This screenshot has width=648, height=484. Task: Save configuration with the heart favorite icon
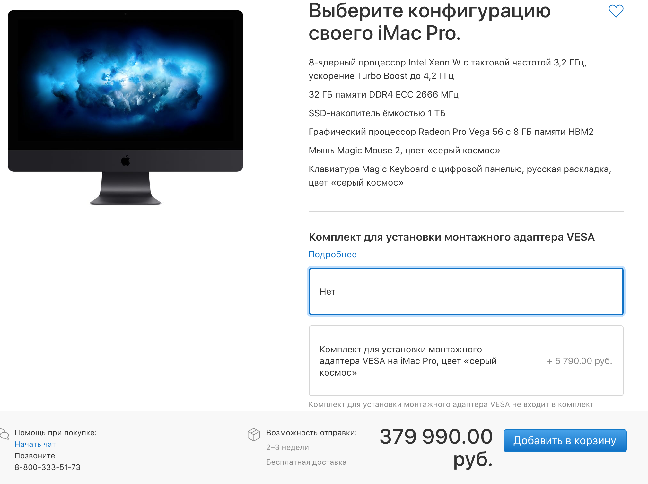pos(616,11)
